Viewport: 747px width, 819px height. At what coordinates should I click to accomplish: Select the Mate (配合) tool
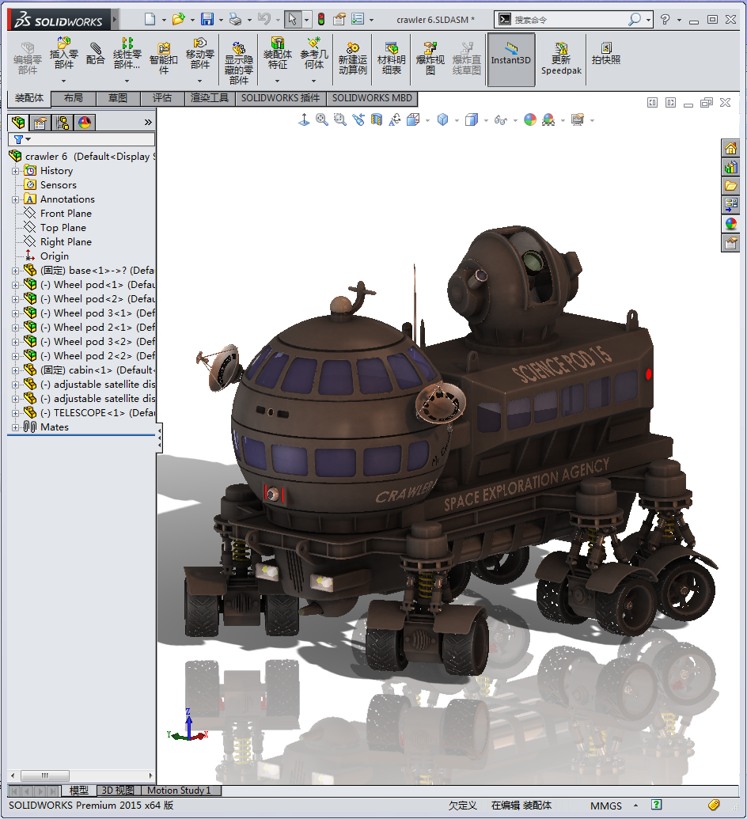click(x=95, y=54)
